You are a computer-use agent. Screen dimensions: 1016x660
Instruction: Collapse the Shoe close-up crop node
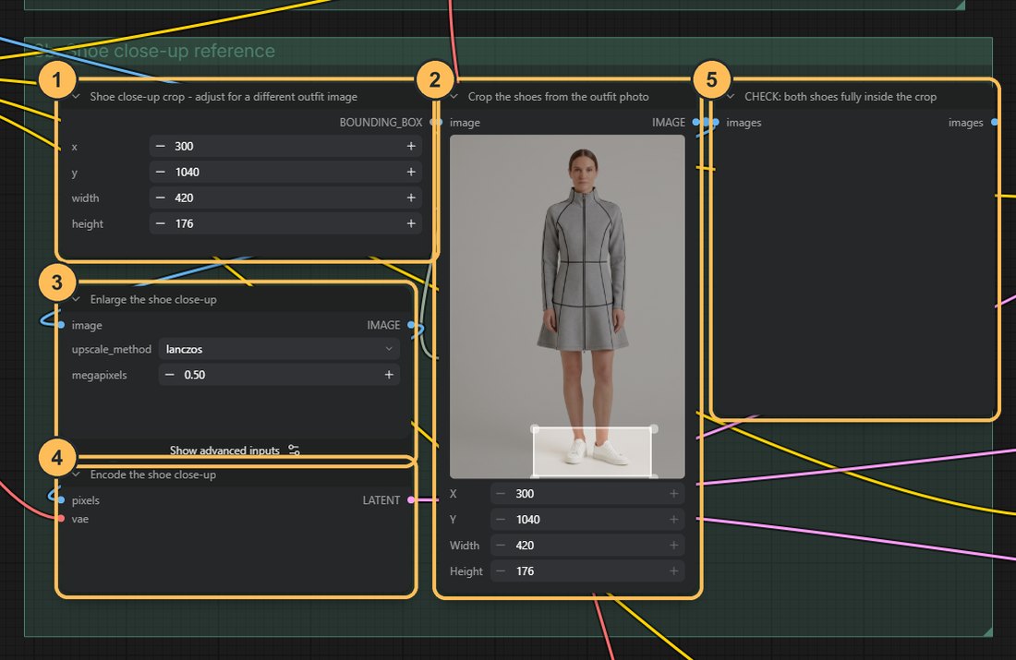pyautogui.click(x=76, y=97)
